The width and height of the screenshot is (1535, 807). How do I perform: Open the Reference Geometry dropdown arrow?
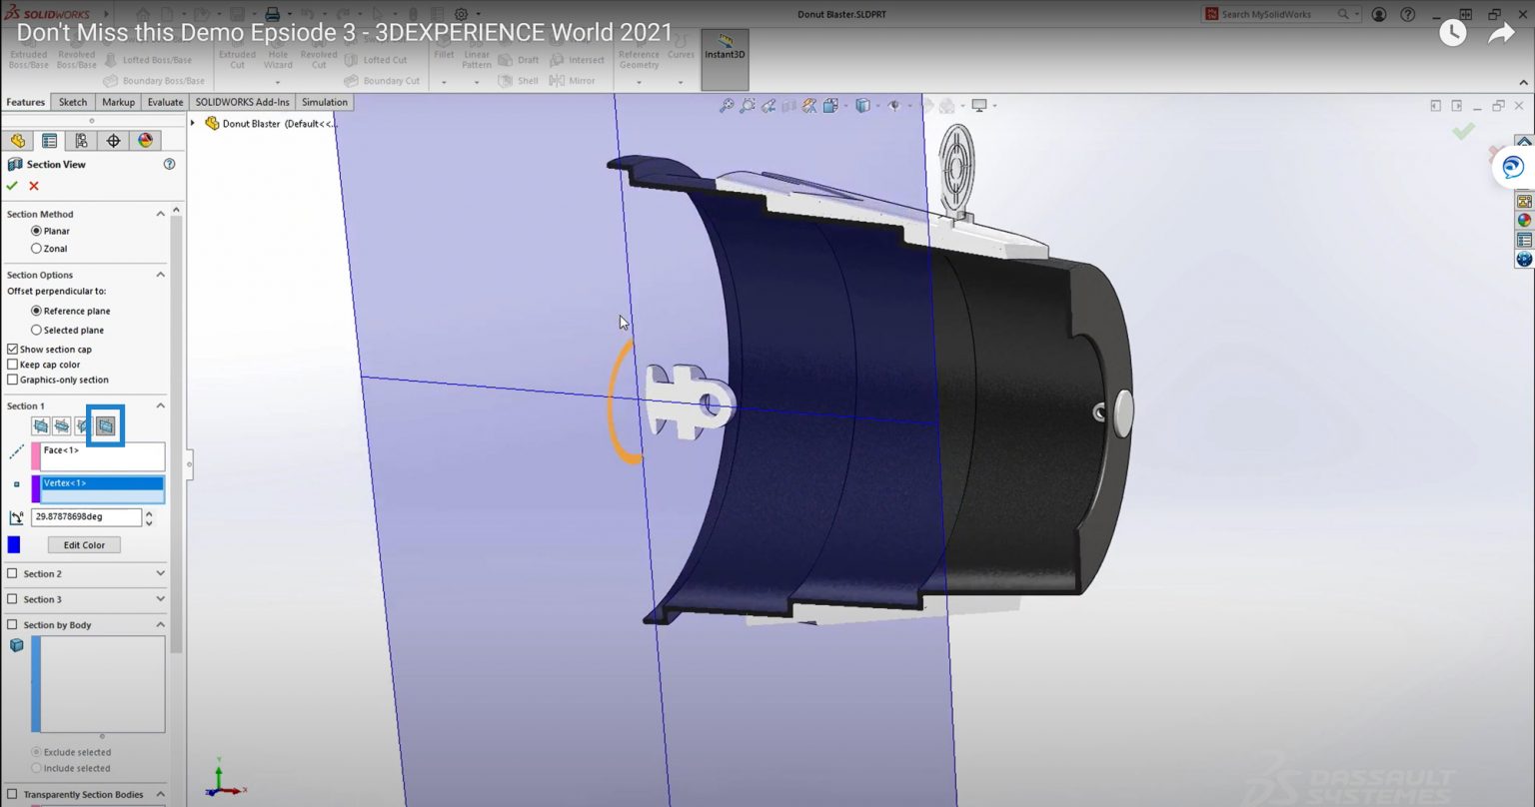pos(639,82)
